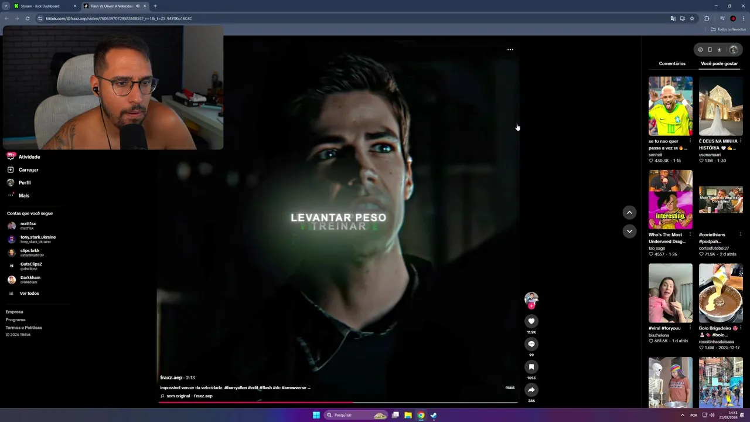Screen dimensions: 750x422
Task: Click the video progress bar
Action: point(337,402)
